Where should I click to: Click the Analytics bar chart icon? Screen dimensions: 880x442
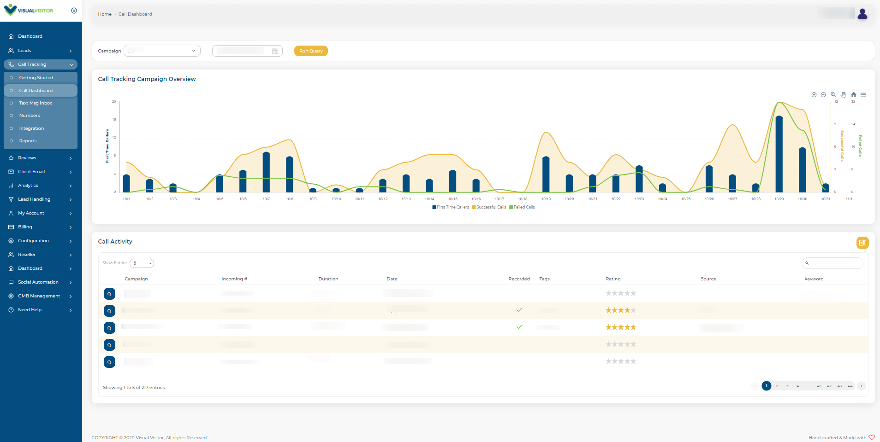tap(11, 186)
